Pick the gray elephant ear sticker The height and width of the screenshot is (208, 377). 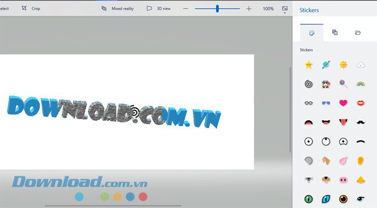[309, 161]
